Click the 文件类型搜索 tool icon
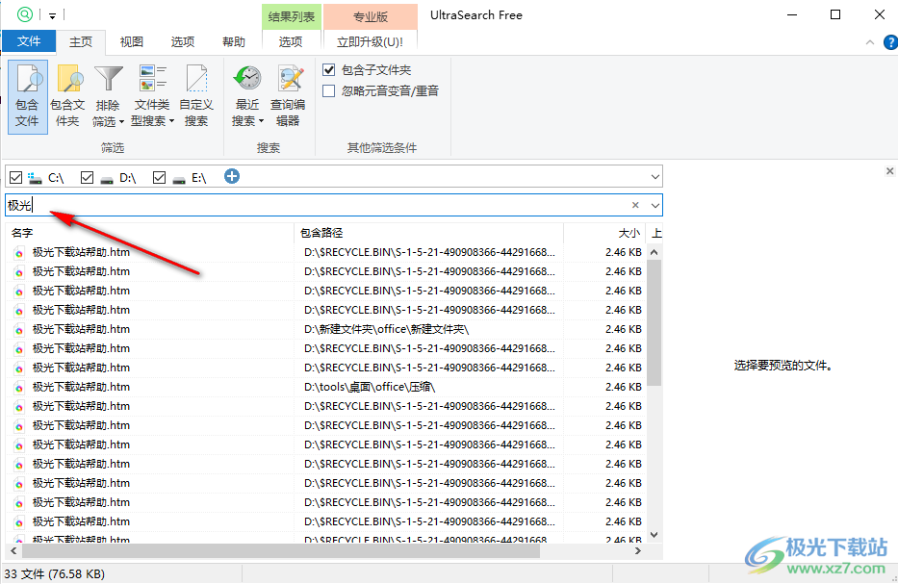This screenshot has height=584, width=898. click(152, 79)
